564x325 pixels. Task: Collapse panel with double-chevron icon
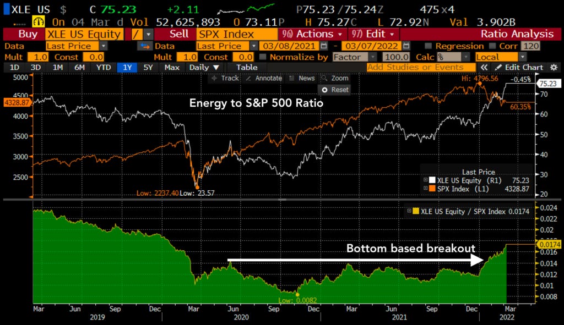[x=484, y=67]
